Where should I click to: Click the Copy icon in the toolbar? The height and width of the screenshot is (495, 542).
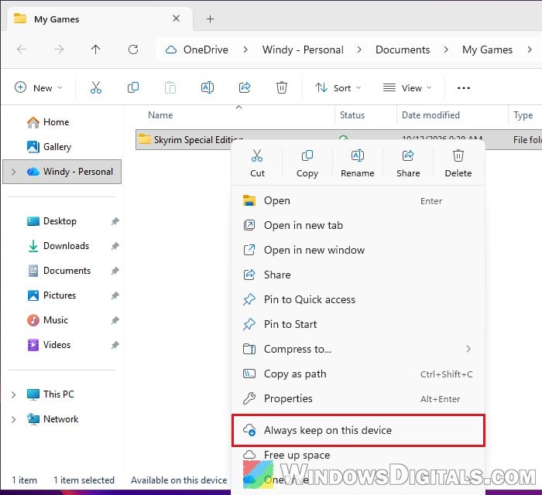point(133,87)
